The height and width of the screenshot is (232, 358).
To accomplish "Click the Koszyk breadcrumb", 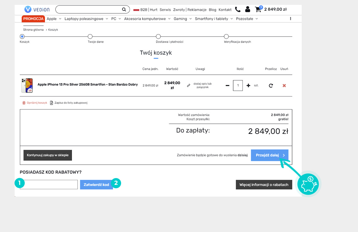I will click(53, 30).
